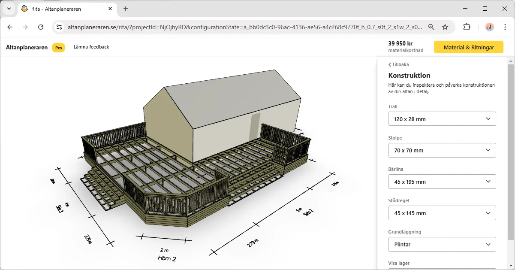Open the Lämna feedback link
This screenshot has width=515, height=270.
coord(91,47)
